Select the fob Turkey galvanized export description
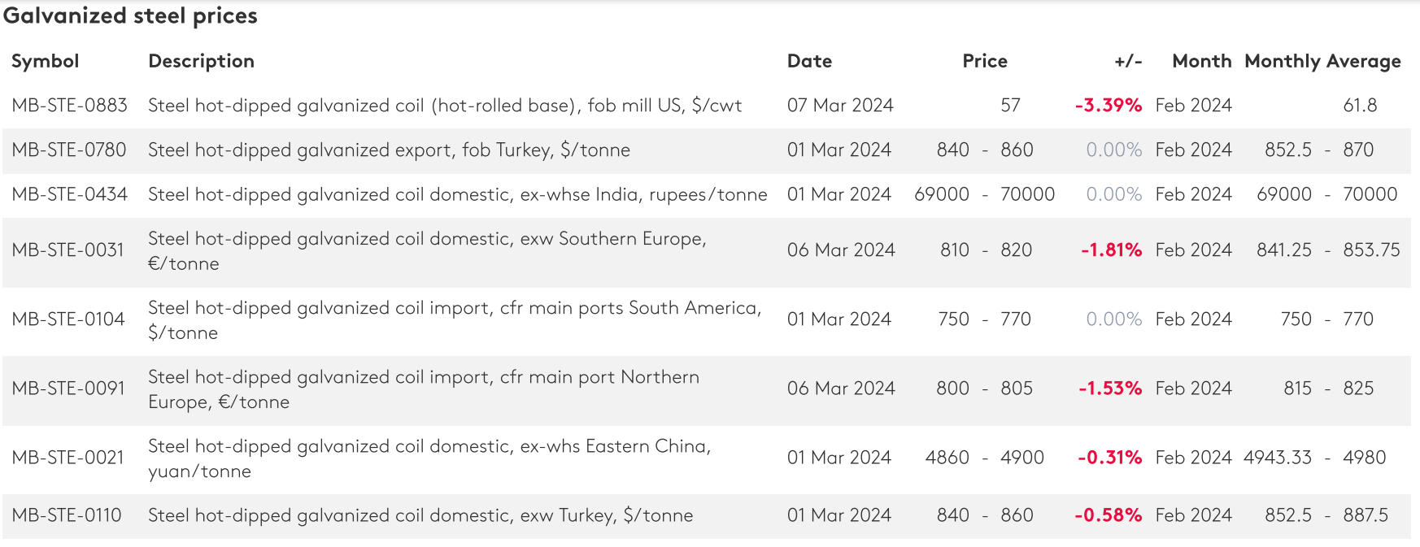Viewport: 1420px width, 547px height. click(389, 150)
